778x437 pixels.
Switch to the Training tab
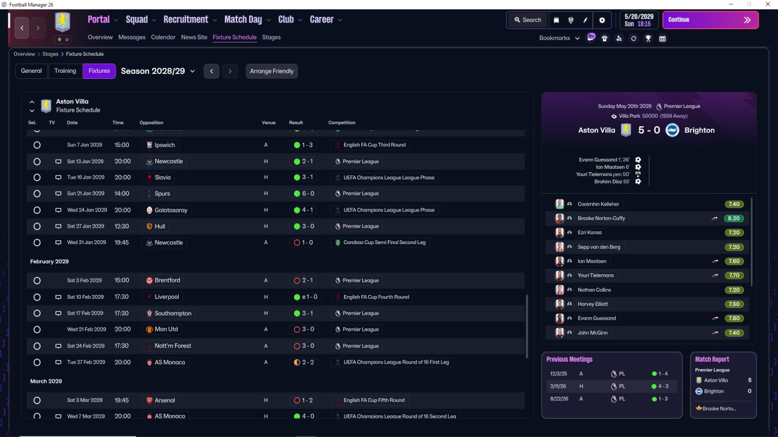coord(65,71)
